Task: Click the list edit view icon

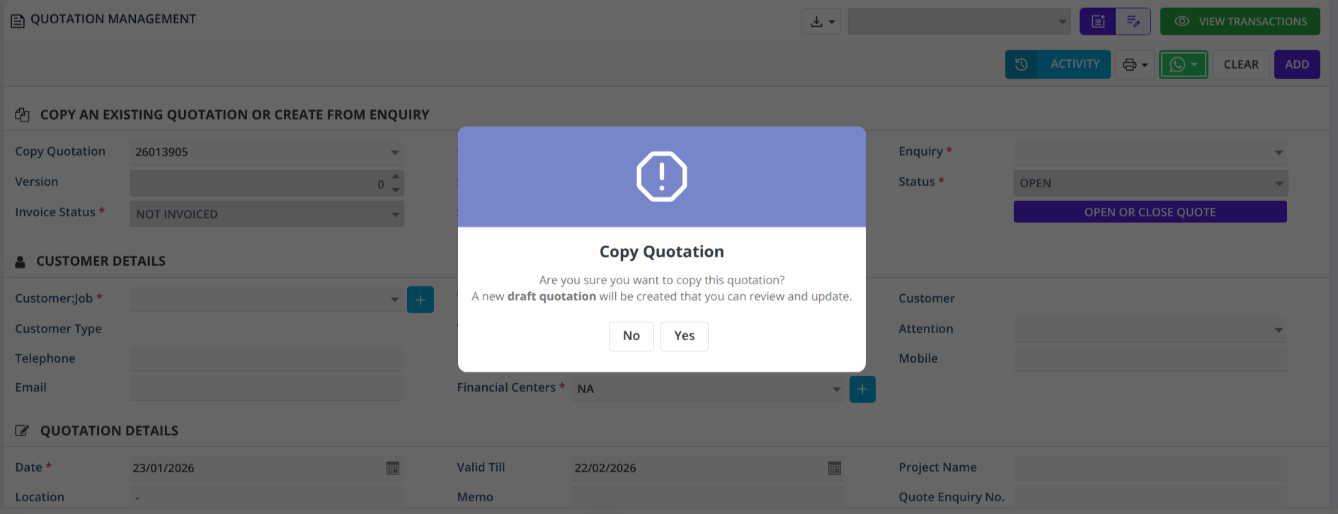Action: pos(1133,22)
